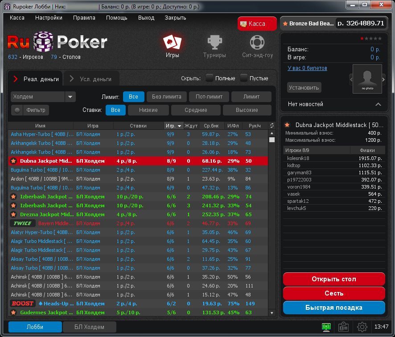The image size is (395, 337).
Task: Click the green network connection status icon
Action: pyautogui.click(x=326, y=327)
